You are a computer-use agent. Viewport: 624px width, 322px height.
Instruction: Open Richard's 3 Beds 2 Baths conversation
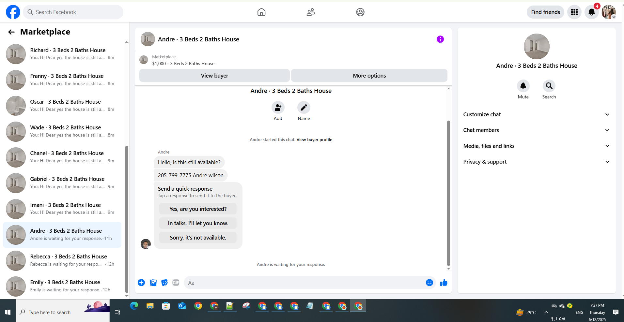click(62, 54)
